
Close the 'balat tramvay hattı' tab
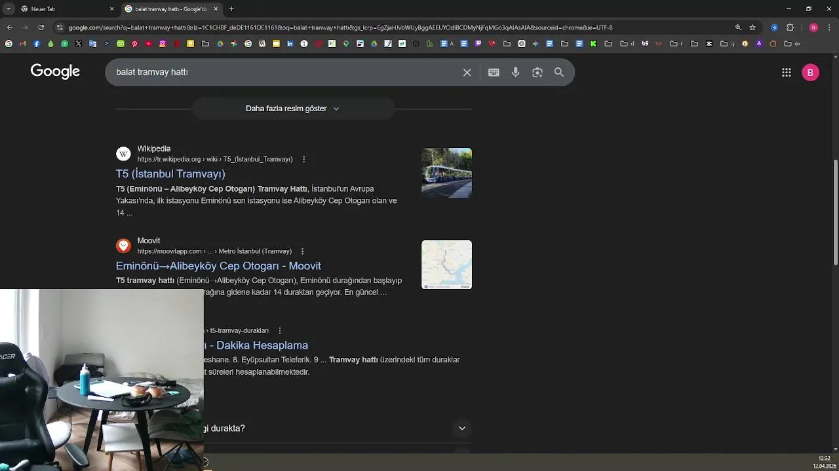coord(216,9)
